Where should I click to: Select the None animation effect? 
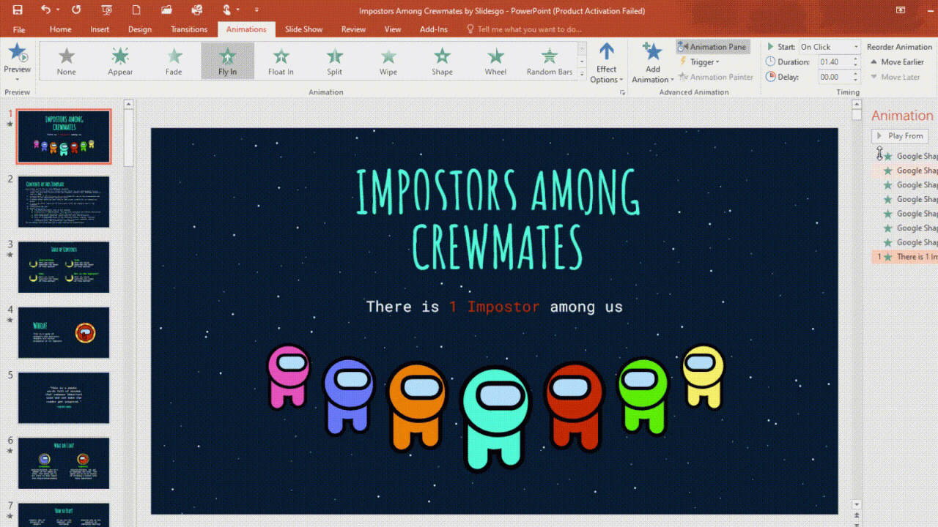click(67, 61)
